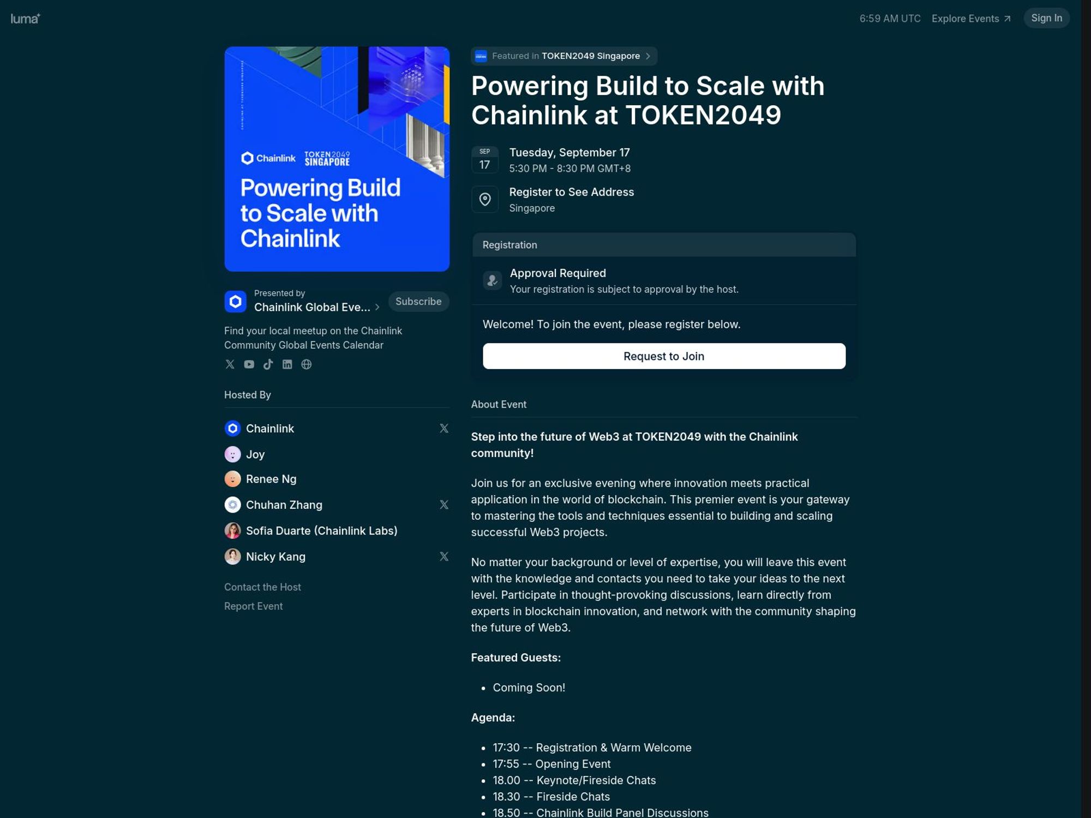1091x818 pixels.
Task: Click the About Event section label
Action: 499,404
